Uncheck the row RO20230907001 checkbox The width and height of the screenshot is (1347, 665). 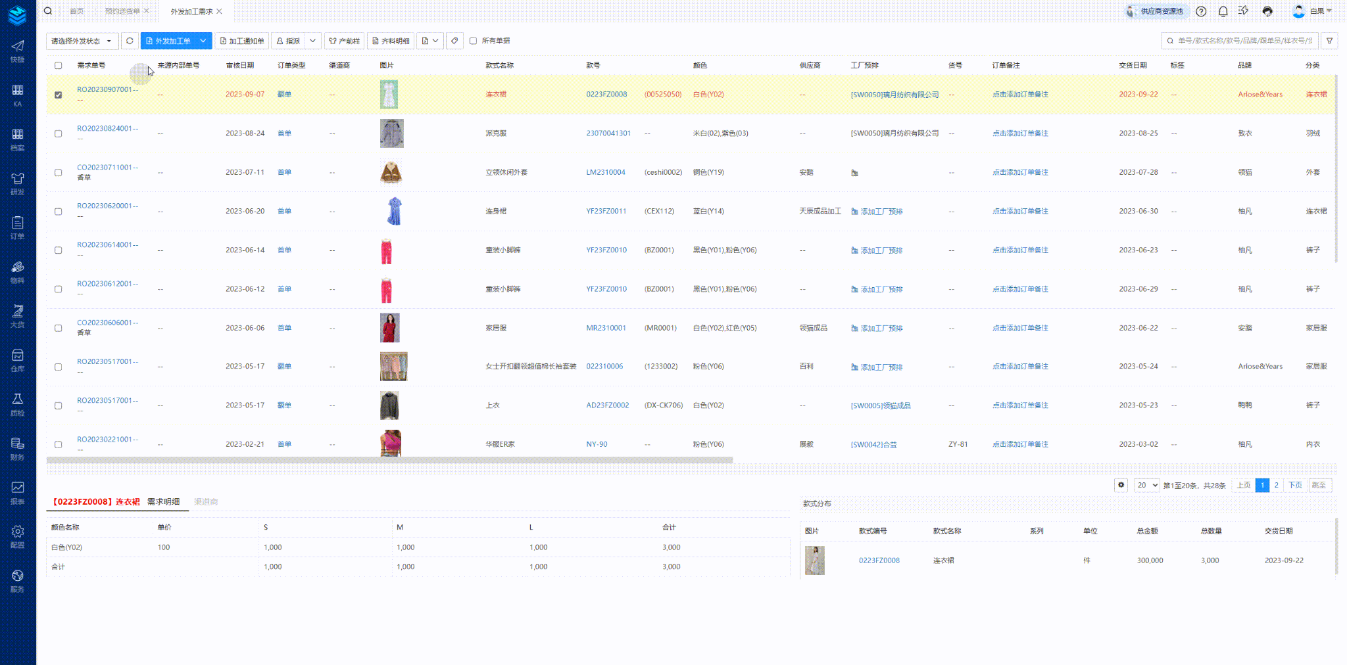click(x=59, y=95)
